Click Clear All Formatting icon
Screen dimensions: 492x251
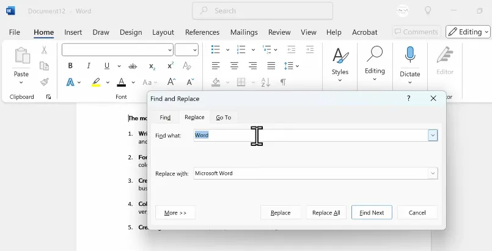pos(187,65)
